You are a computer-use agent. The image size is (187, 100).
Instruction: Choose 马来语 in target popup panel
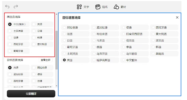105,41
